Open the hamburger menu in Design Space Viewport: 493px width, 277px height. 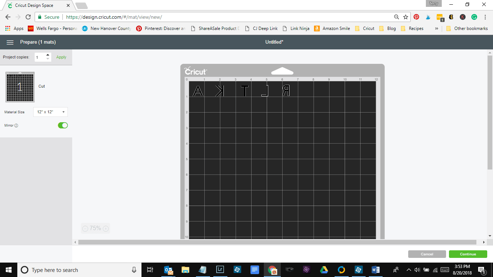[x=10, y=42]
